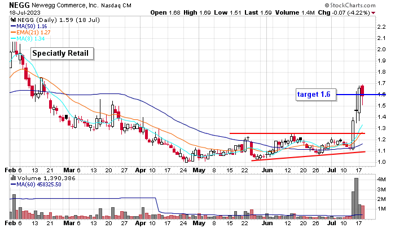Click the 1.3 price axis label
The width and height of the screenshot is (395, 228).
click(381, 128)
